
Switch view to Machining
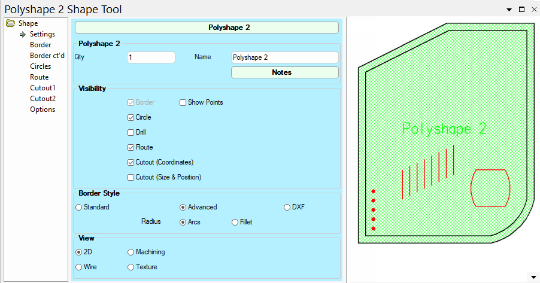tap(131, 252)
